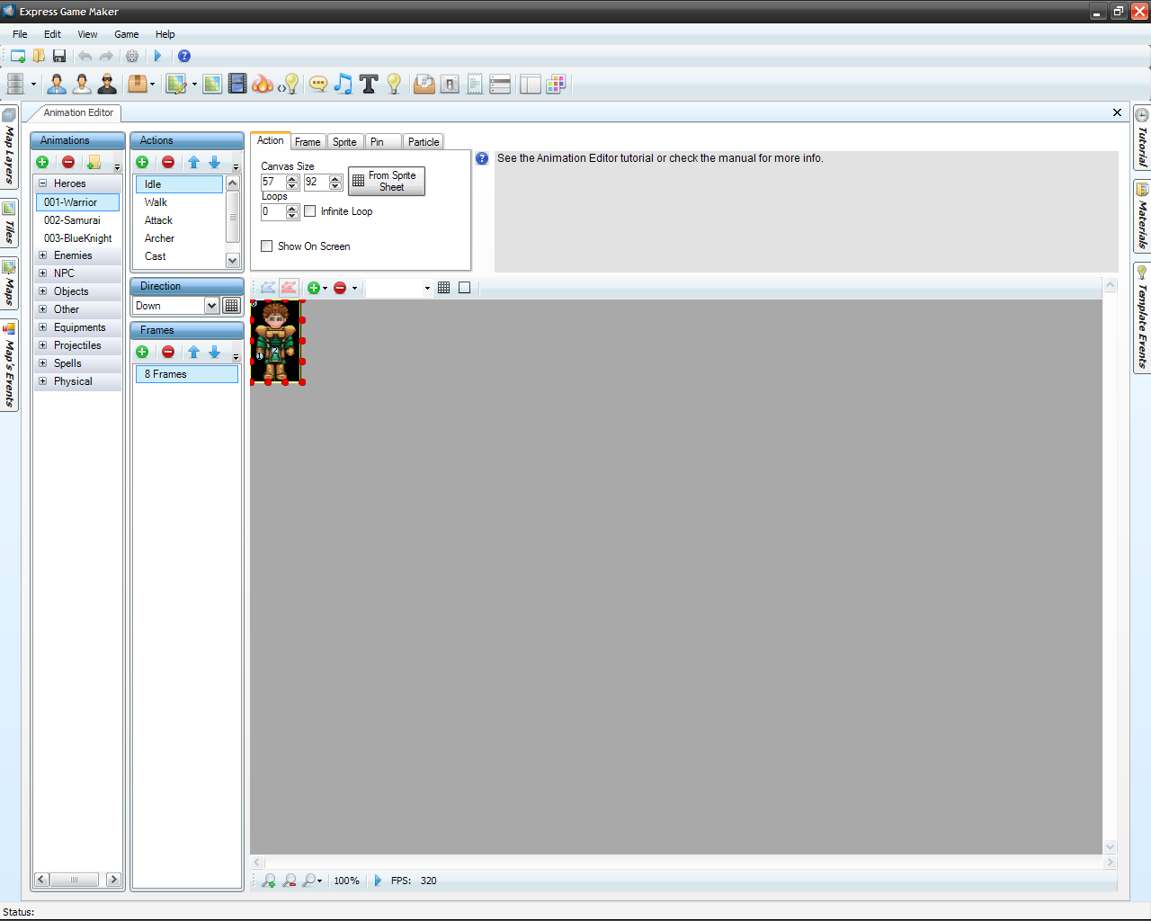Move frame down in Frames panel
The width and height of the screenshot is (1151, 921).
pos(214,352)
